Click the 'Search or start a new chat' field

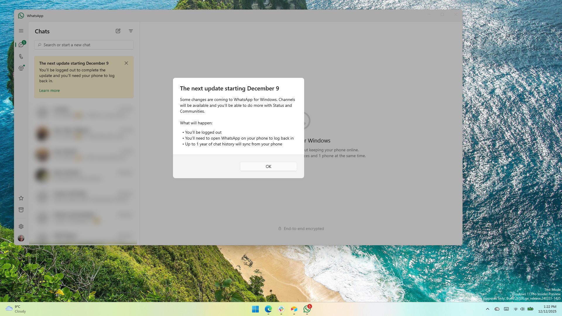point(84,45)
